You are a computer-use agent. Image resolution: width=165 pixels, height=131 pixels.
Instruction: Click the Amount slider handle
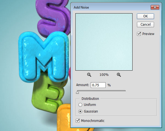(x=78, y=92)
